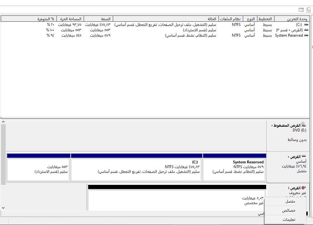
Task: Click the disk pane scrollbar up arrow
Action: pyautogui.click(x=3, y=122)
